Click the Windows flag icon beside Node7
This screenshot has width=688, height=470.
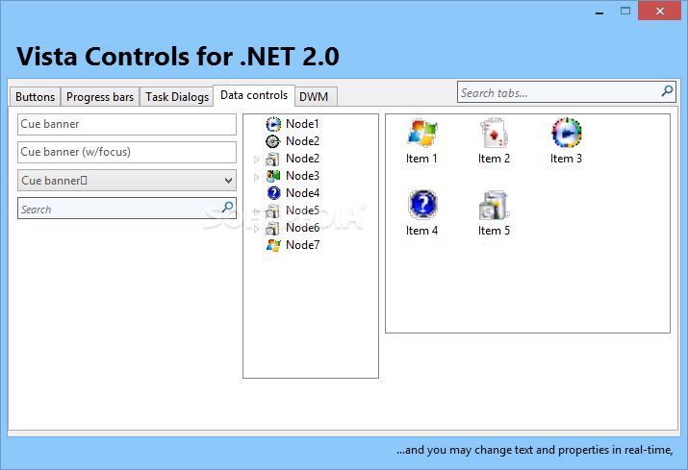(x=273, y=245)
